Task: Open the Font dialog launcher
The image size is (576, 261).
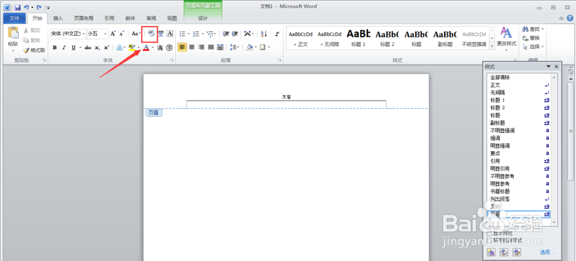Action: [x=172, y=60]
